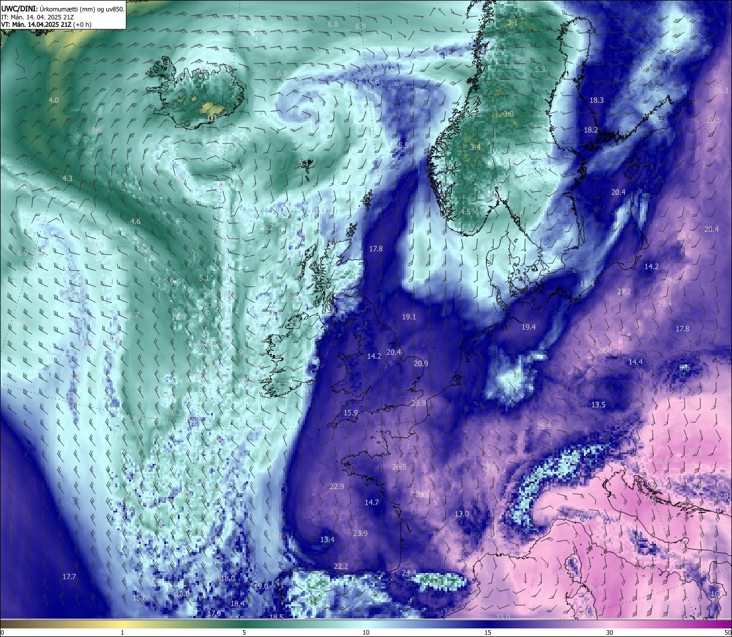Click the 15.9 value over southwest England
The image size is (732, 637).
(351, 412)
